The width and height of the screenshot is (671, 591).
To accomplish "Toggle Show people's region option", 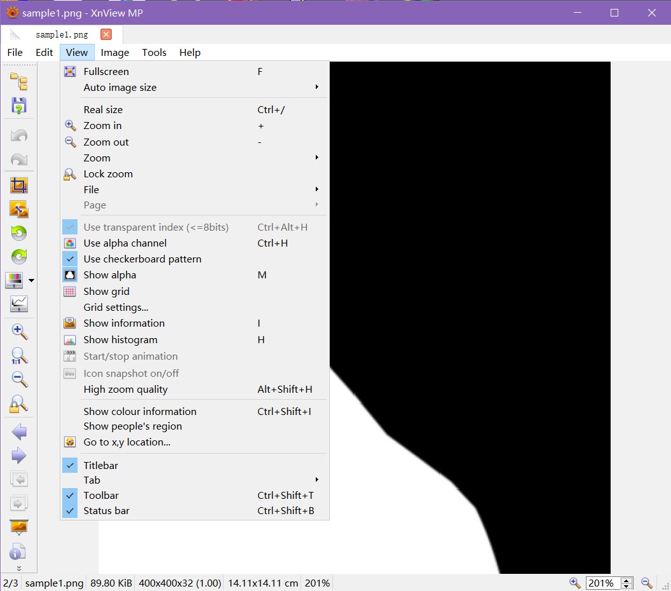I will tap(194, 426).
